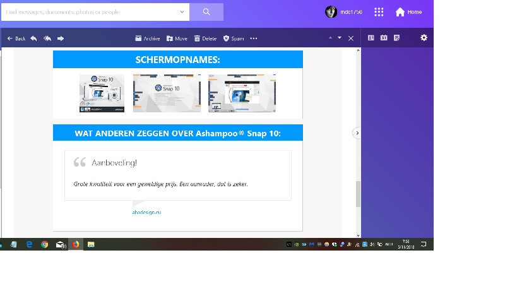Go to the next message down arrow
Image resolution: width=505 pixels, height=284 pixels.
click(x=340, y=38)
